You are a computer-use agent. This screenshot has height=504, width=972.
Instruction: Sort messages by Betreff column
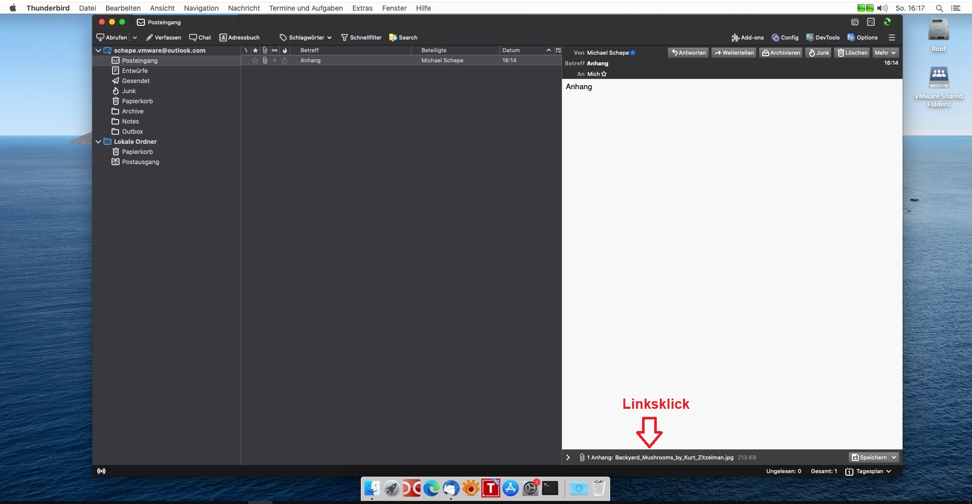[350, 50]
